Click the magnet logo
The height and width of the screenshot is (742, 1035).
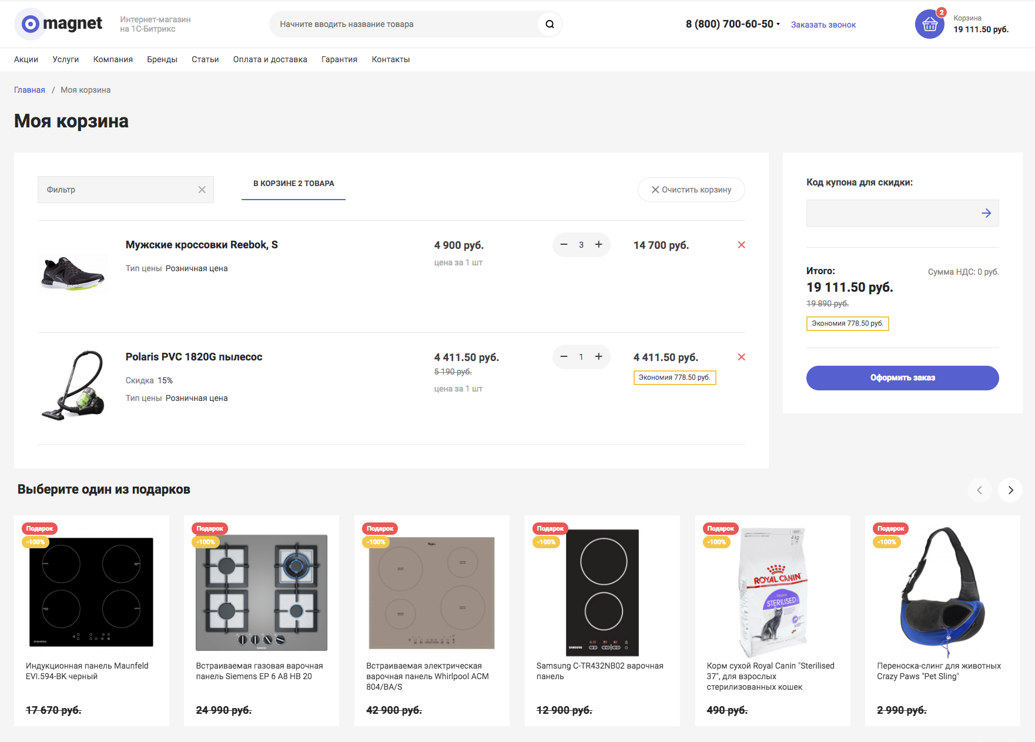(59, 24)
